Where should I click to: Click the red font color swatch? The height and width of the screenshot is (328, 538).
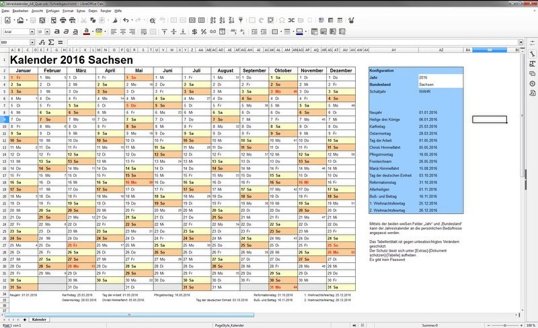click(86, 32)
